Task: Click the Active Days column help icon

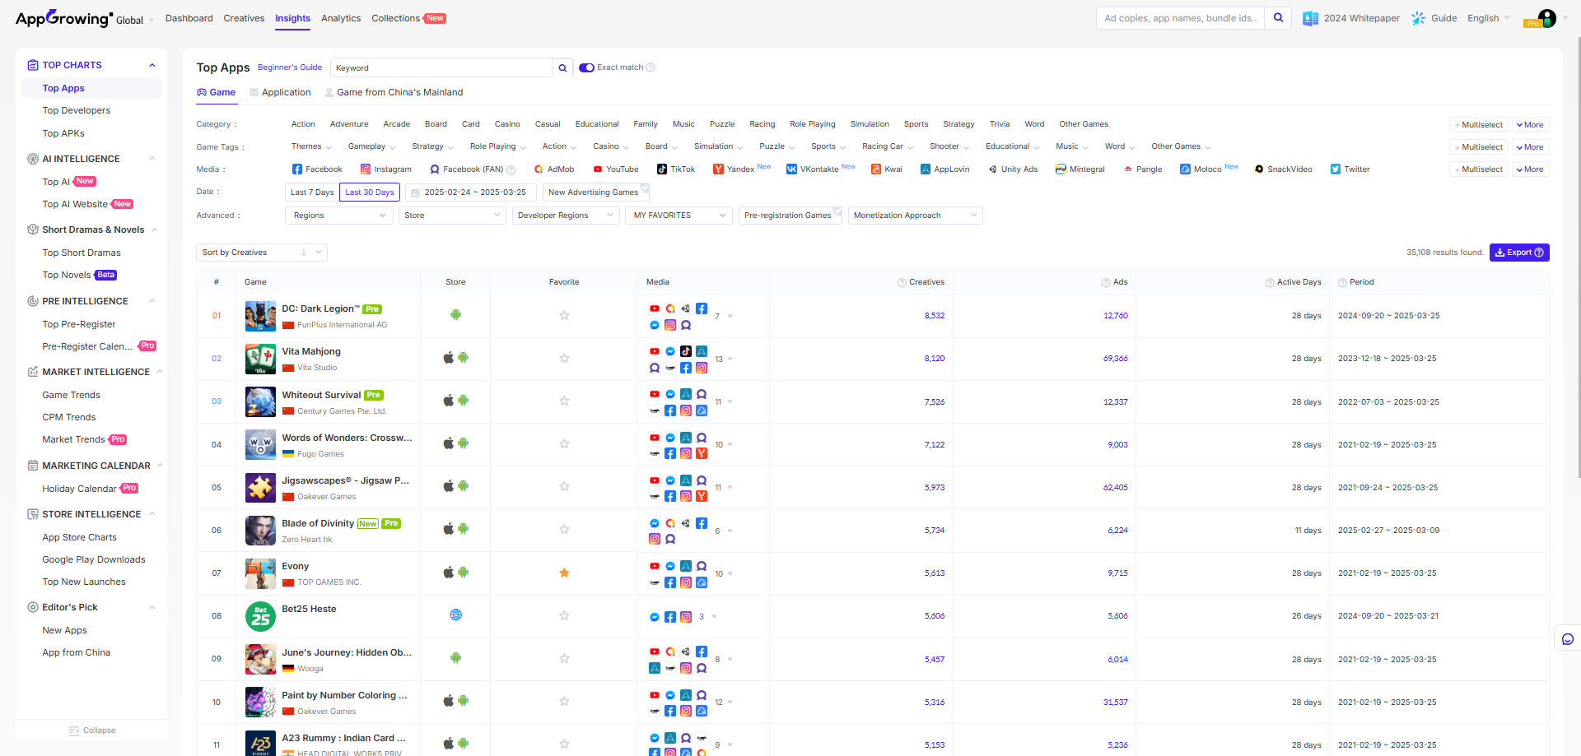Action: point(1270,283)
